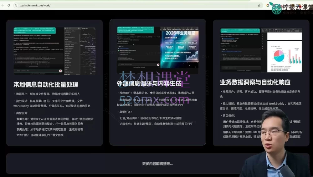Screen dimensions: 313x177
Task: Click the 能力描述 line mentioning 无序的文件和数据
Action: click(52, 104)
